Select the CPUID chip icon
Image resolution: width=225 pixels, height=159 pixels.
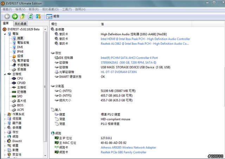point(14,83)
